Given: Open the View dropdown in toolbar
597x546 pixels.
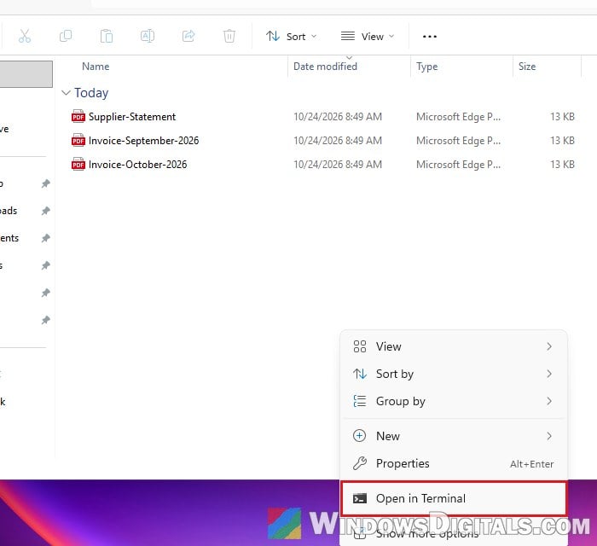Looking at the screenshot, I should [368, 37].
